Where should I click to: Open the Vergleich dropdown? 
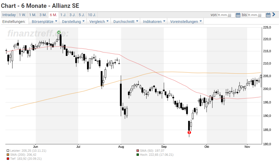pyautogui.click(x=99, y=22)
